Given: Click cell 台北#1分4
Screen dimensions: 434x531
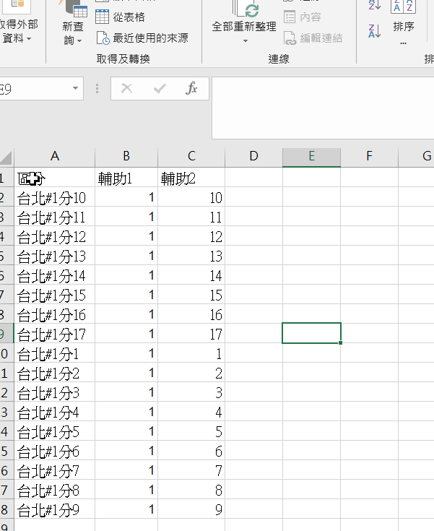Looking at the screenshot, I should 54,412.
